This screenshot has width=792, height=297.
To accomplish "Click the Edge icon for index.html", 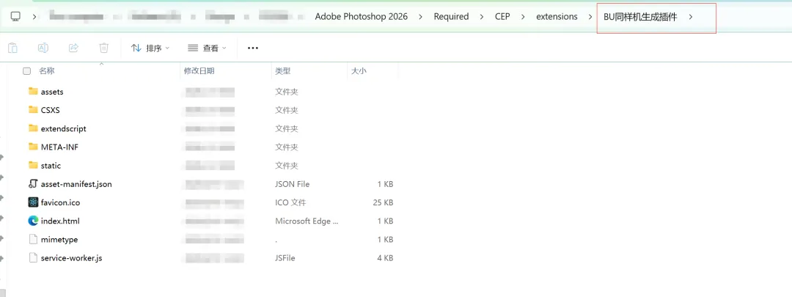I will (33, 221).
